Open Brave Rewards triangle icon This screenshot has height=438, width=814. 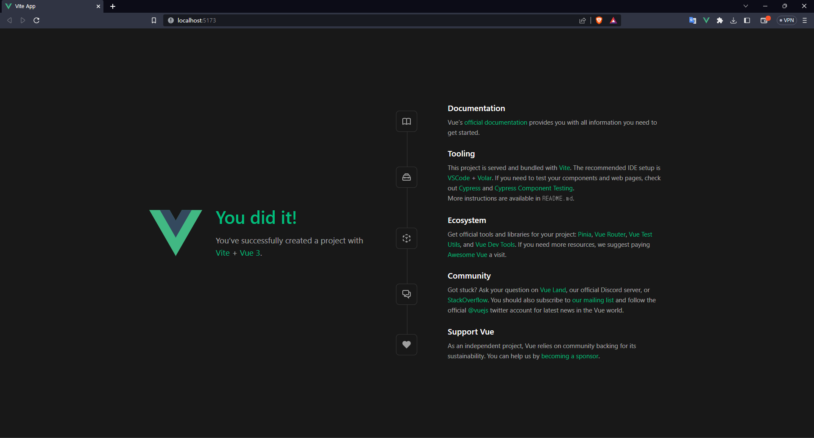point(613,20)
